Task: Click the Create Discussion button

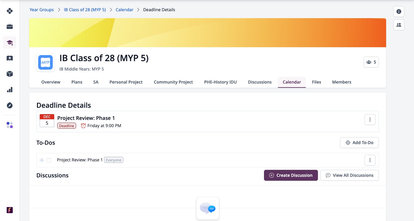Action: (291, 175)
